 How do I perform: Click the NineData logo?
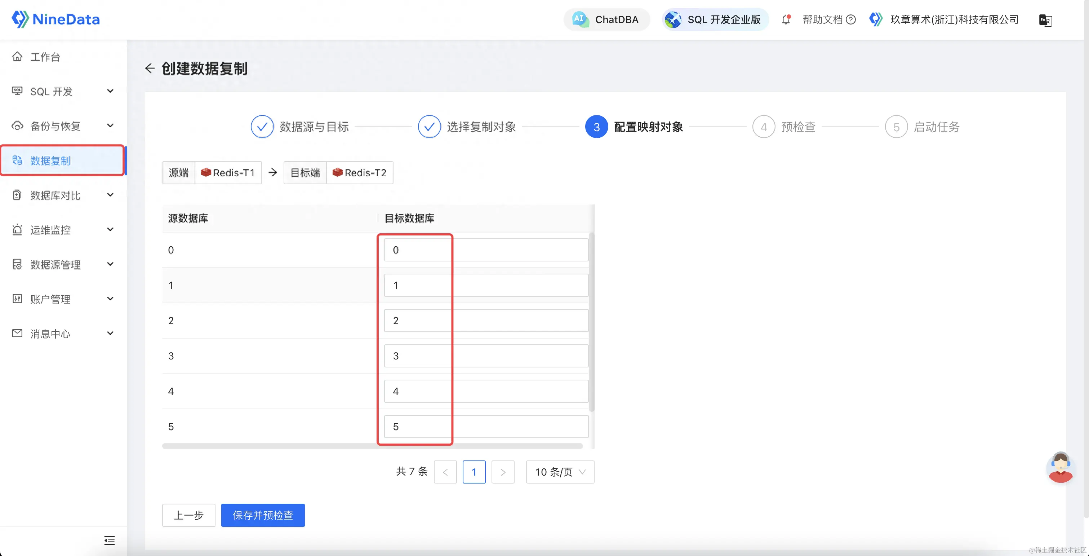point(56,19)
